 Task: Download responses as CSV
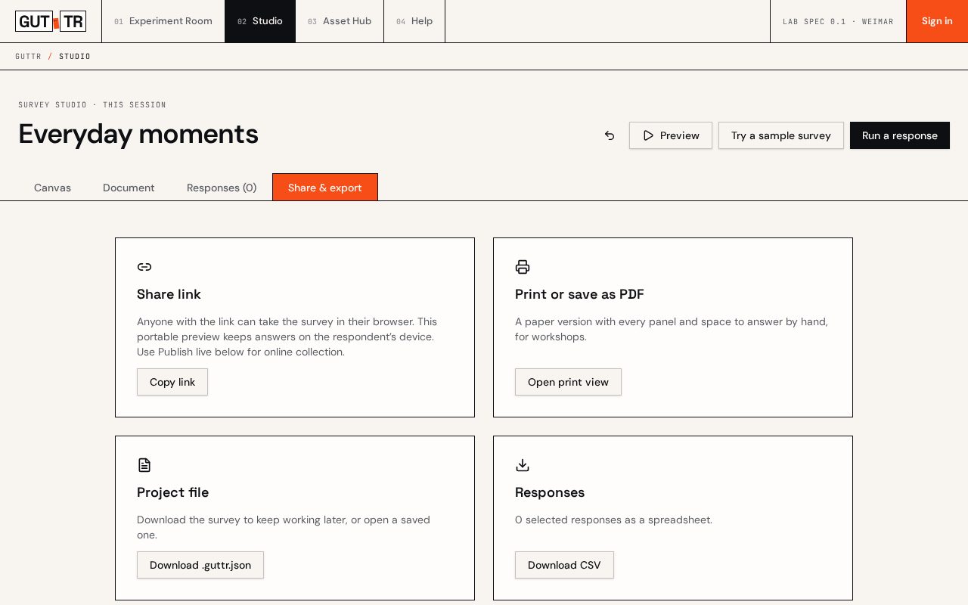564,565
